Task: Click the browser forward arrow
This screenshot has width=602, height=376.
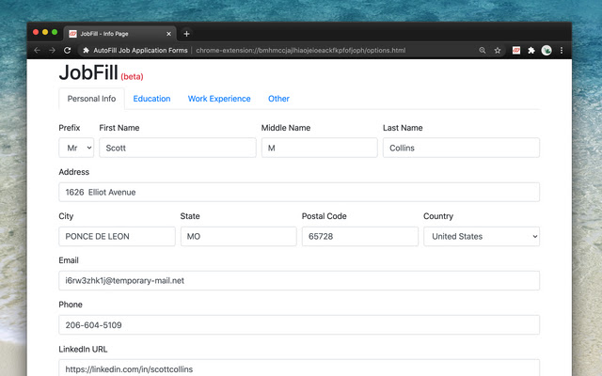Action: pos(52,50)
